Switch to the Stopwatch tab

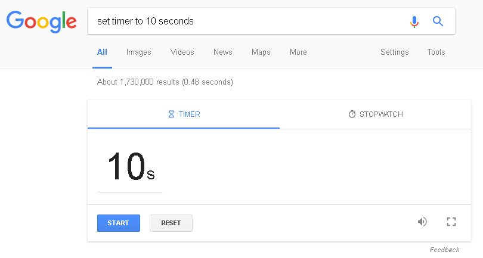coord(376,114)
